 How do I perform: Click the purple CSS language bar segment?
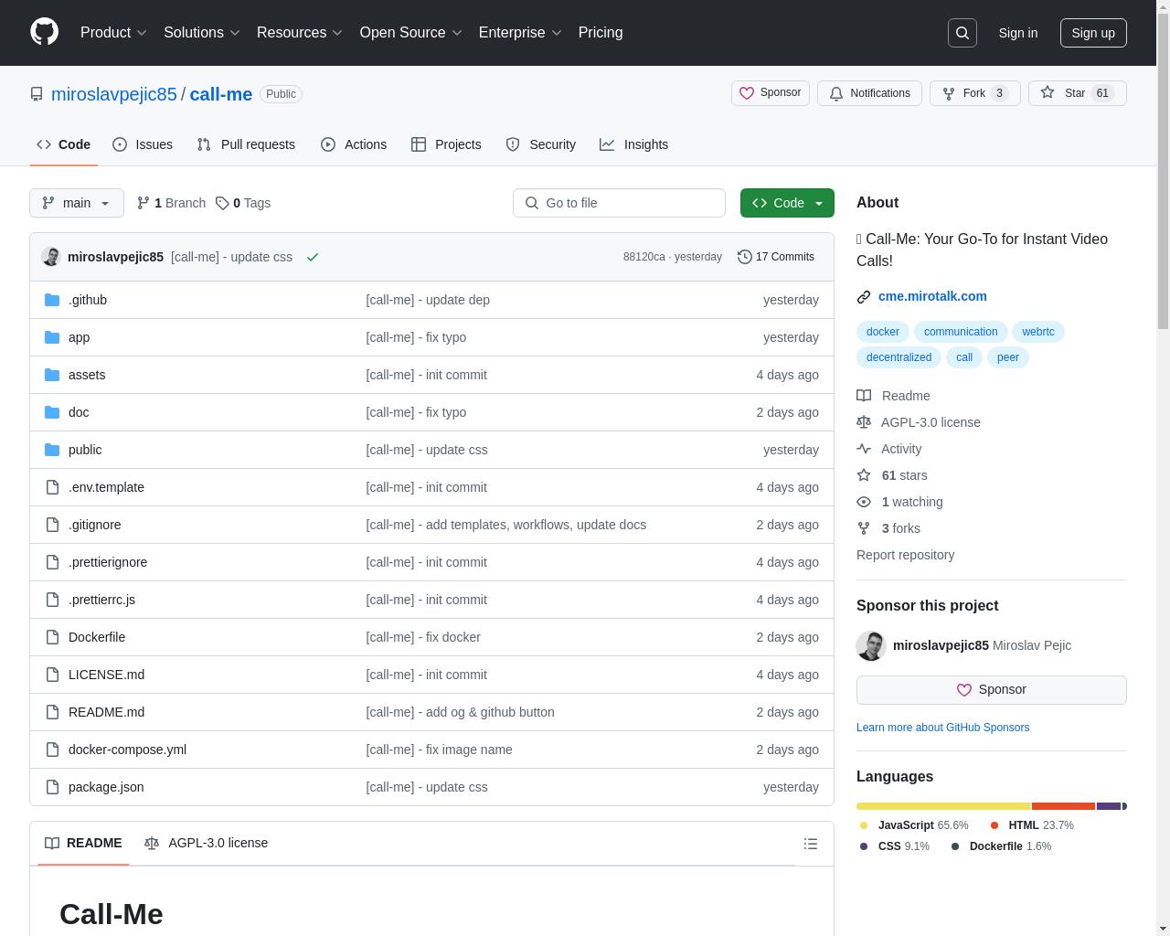coord(1109,806)
